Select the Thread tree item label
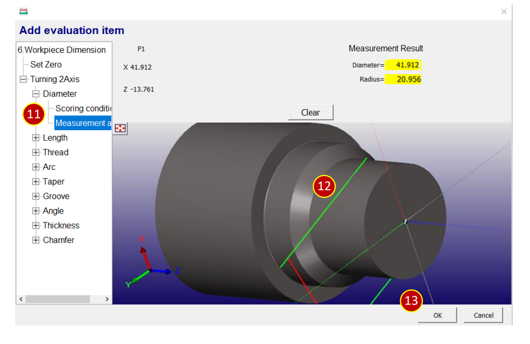Viewport: 530px width, 344px height. 55,152
